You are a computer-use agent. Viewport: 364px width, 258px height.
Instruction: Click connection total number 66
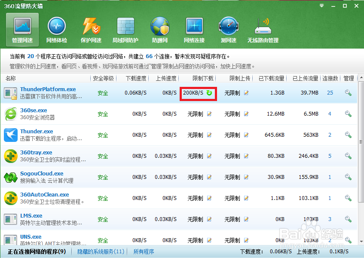(149, 56)
